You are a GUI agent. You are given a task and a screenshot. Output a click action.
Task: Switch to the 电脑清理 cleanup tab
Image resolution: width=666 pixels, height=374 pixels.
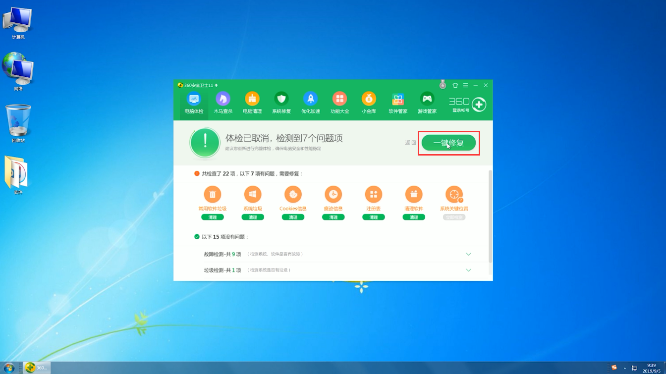pos(252,104)
